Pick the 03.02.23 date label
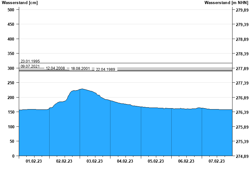This screenshot has height=173, width=251. (x=95, y=161)
